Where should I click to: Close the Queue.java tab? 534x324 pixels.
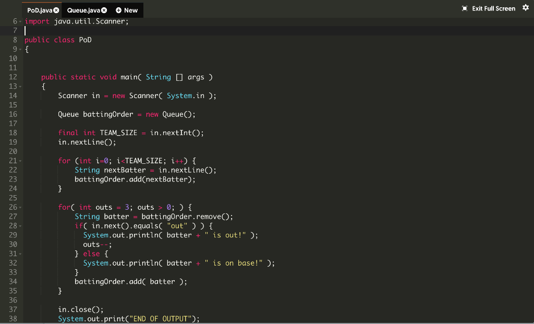pos(104,10)
